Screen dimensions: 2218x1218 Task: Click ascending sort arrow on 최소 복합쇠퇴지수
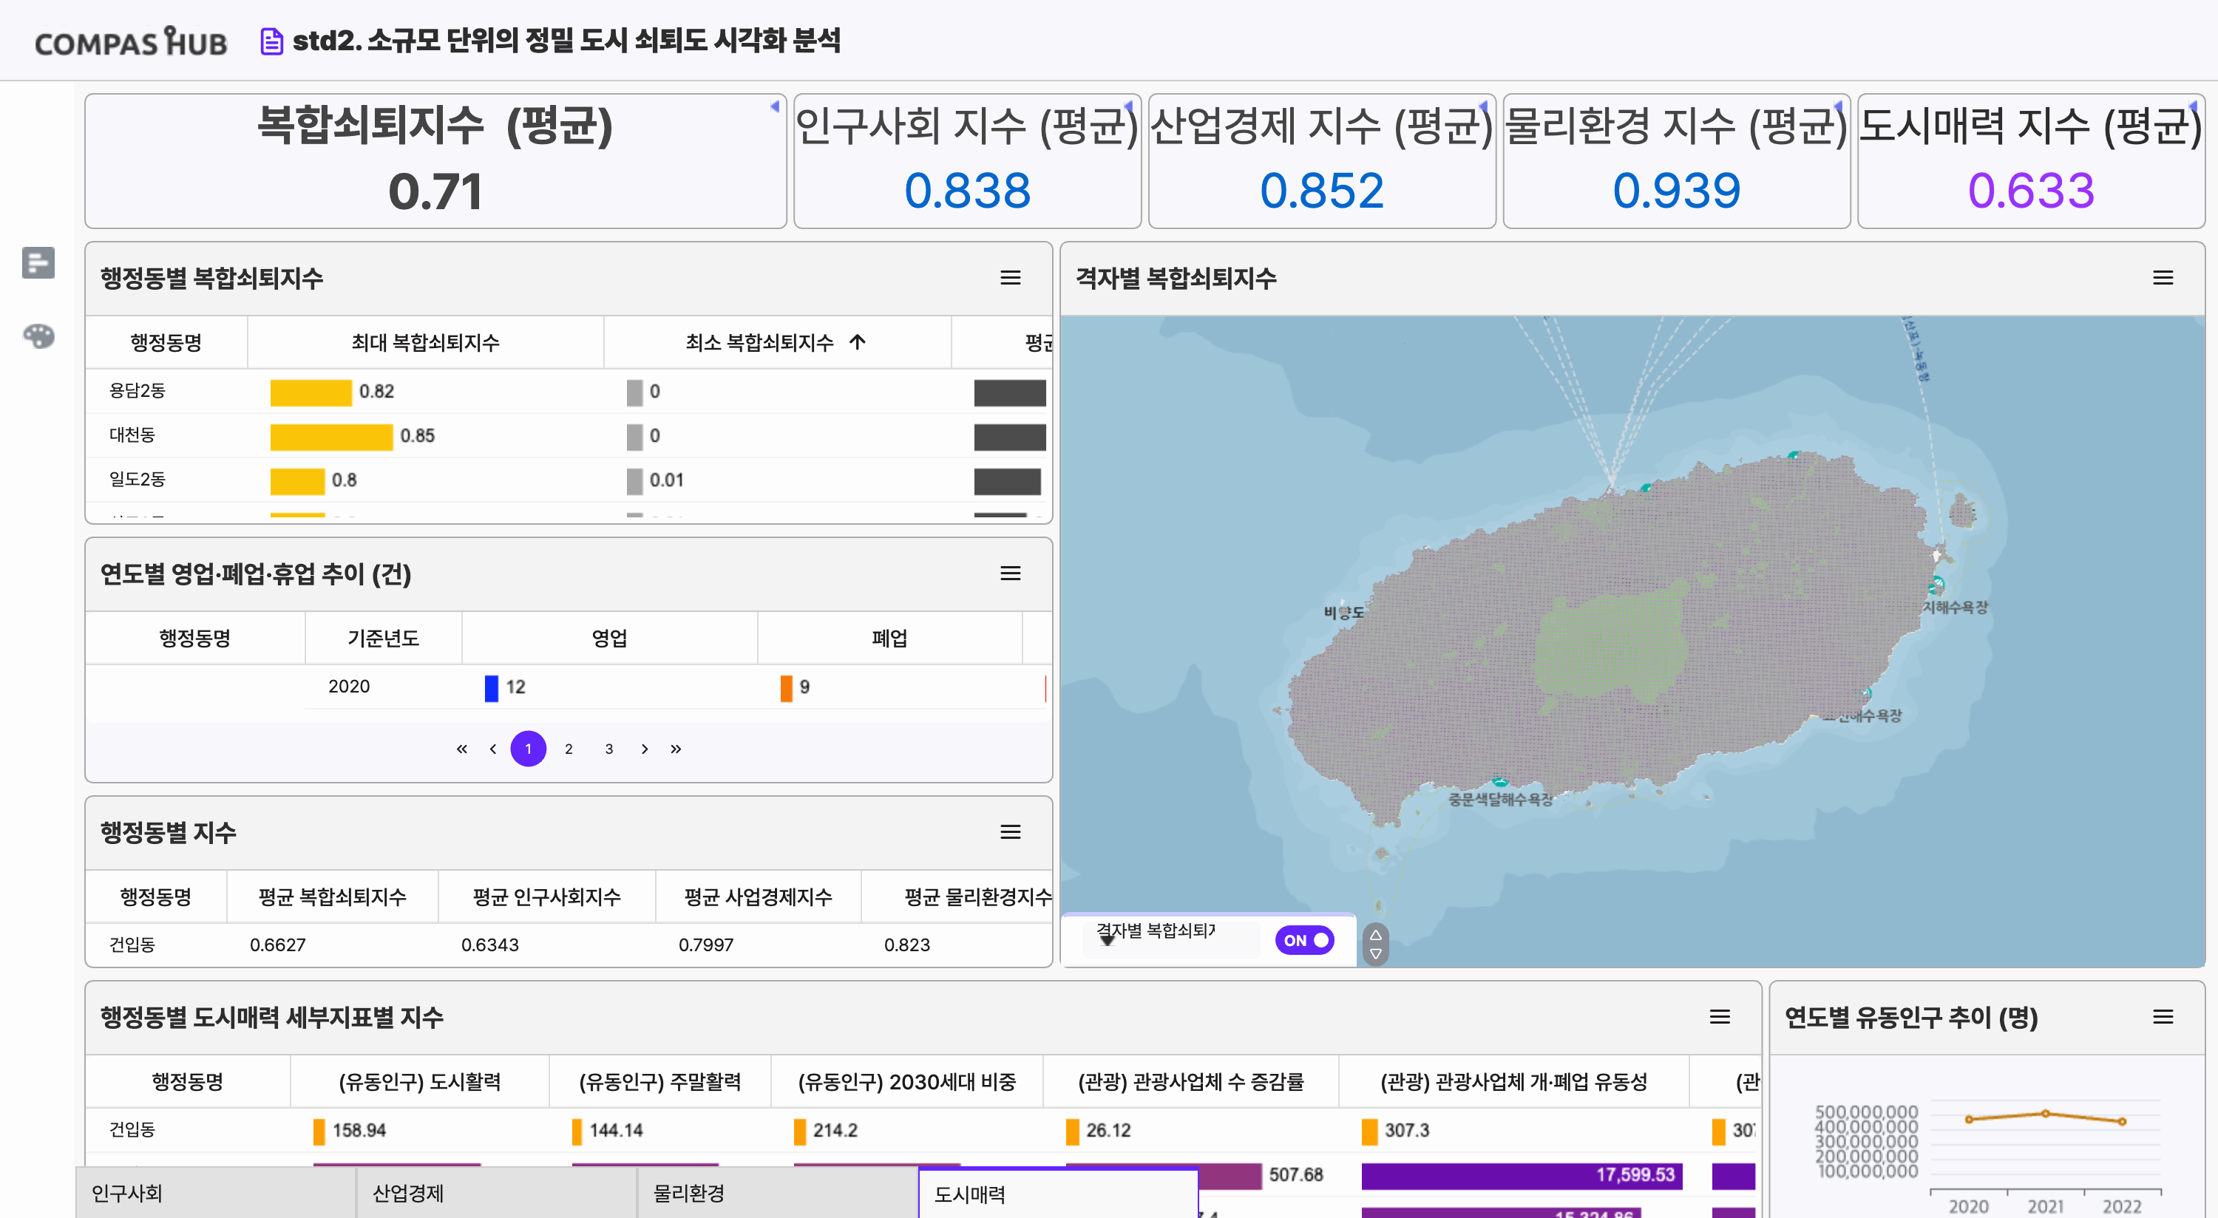point(858,341)
